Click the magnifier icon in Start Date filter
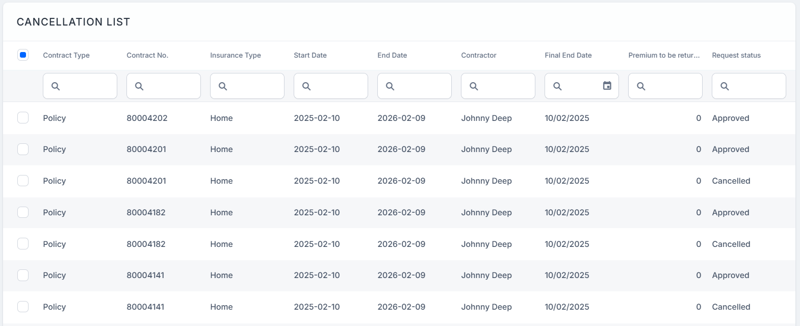Viewport: 800px width, 326px height. pyautogui.click(x=306, y=86)
